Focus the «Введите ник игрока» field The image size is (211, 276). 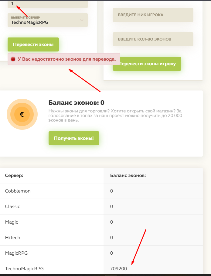[153, 15]
